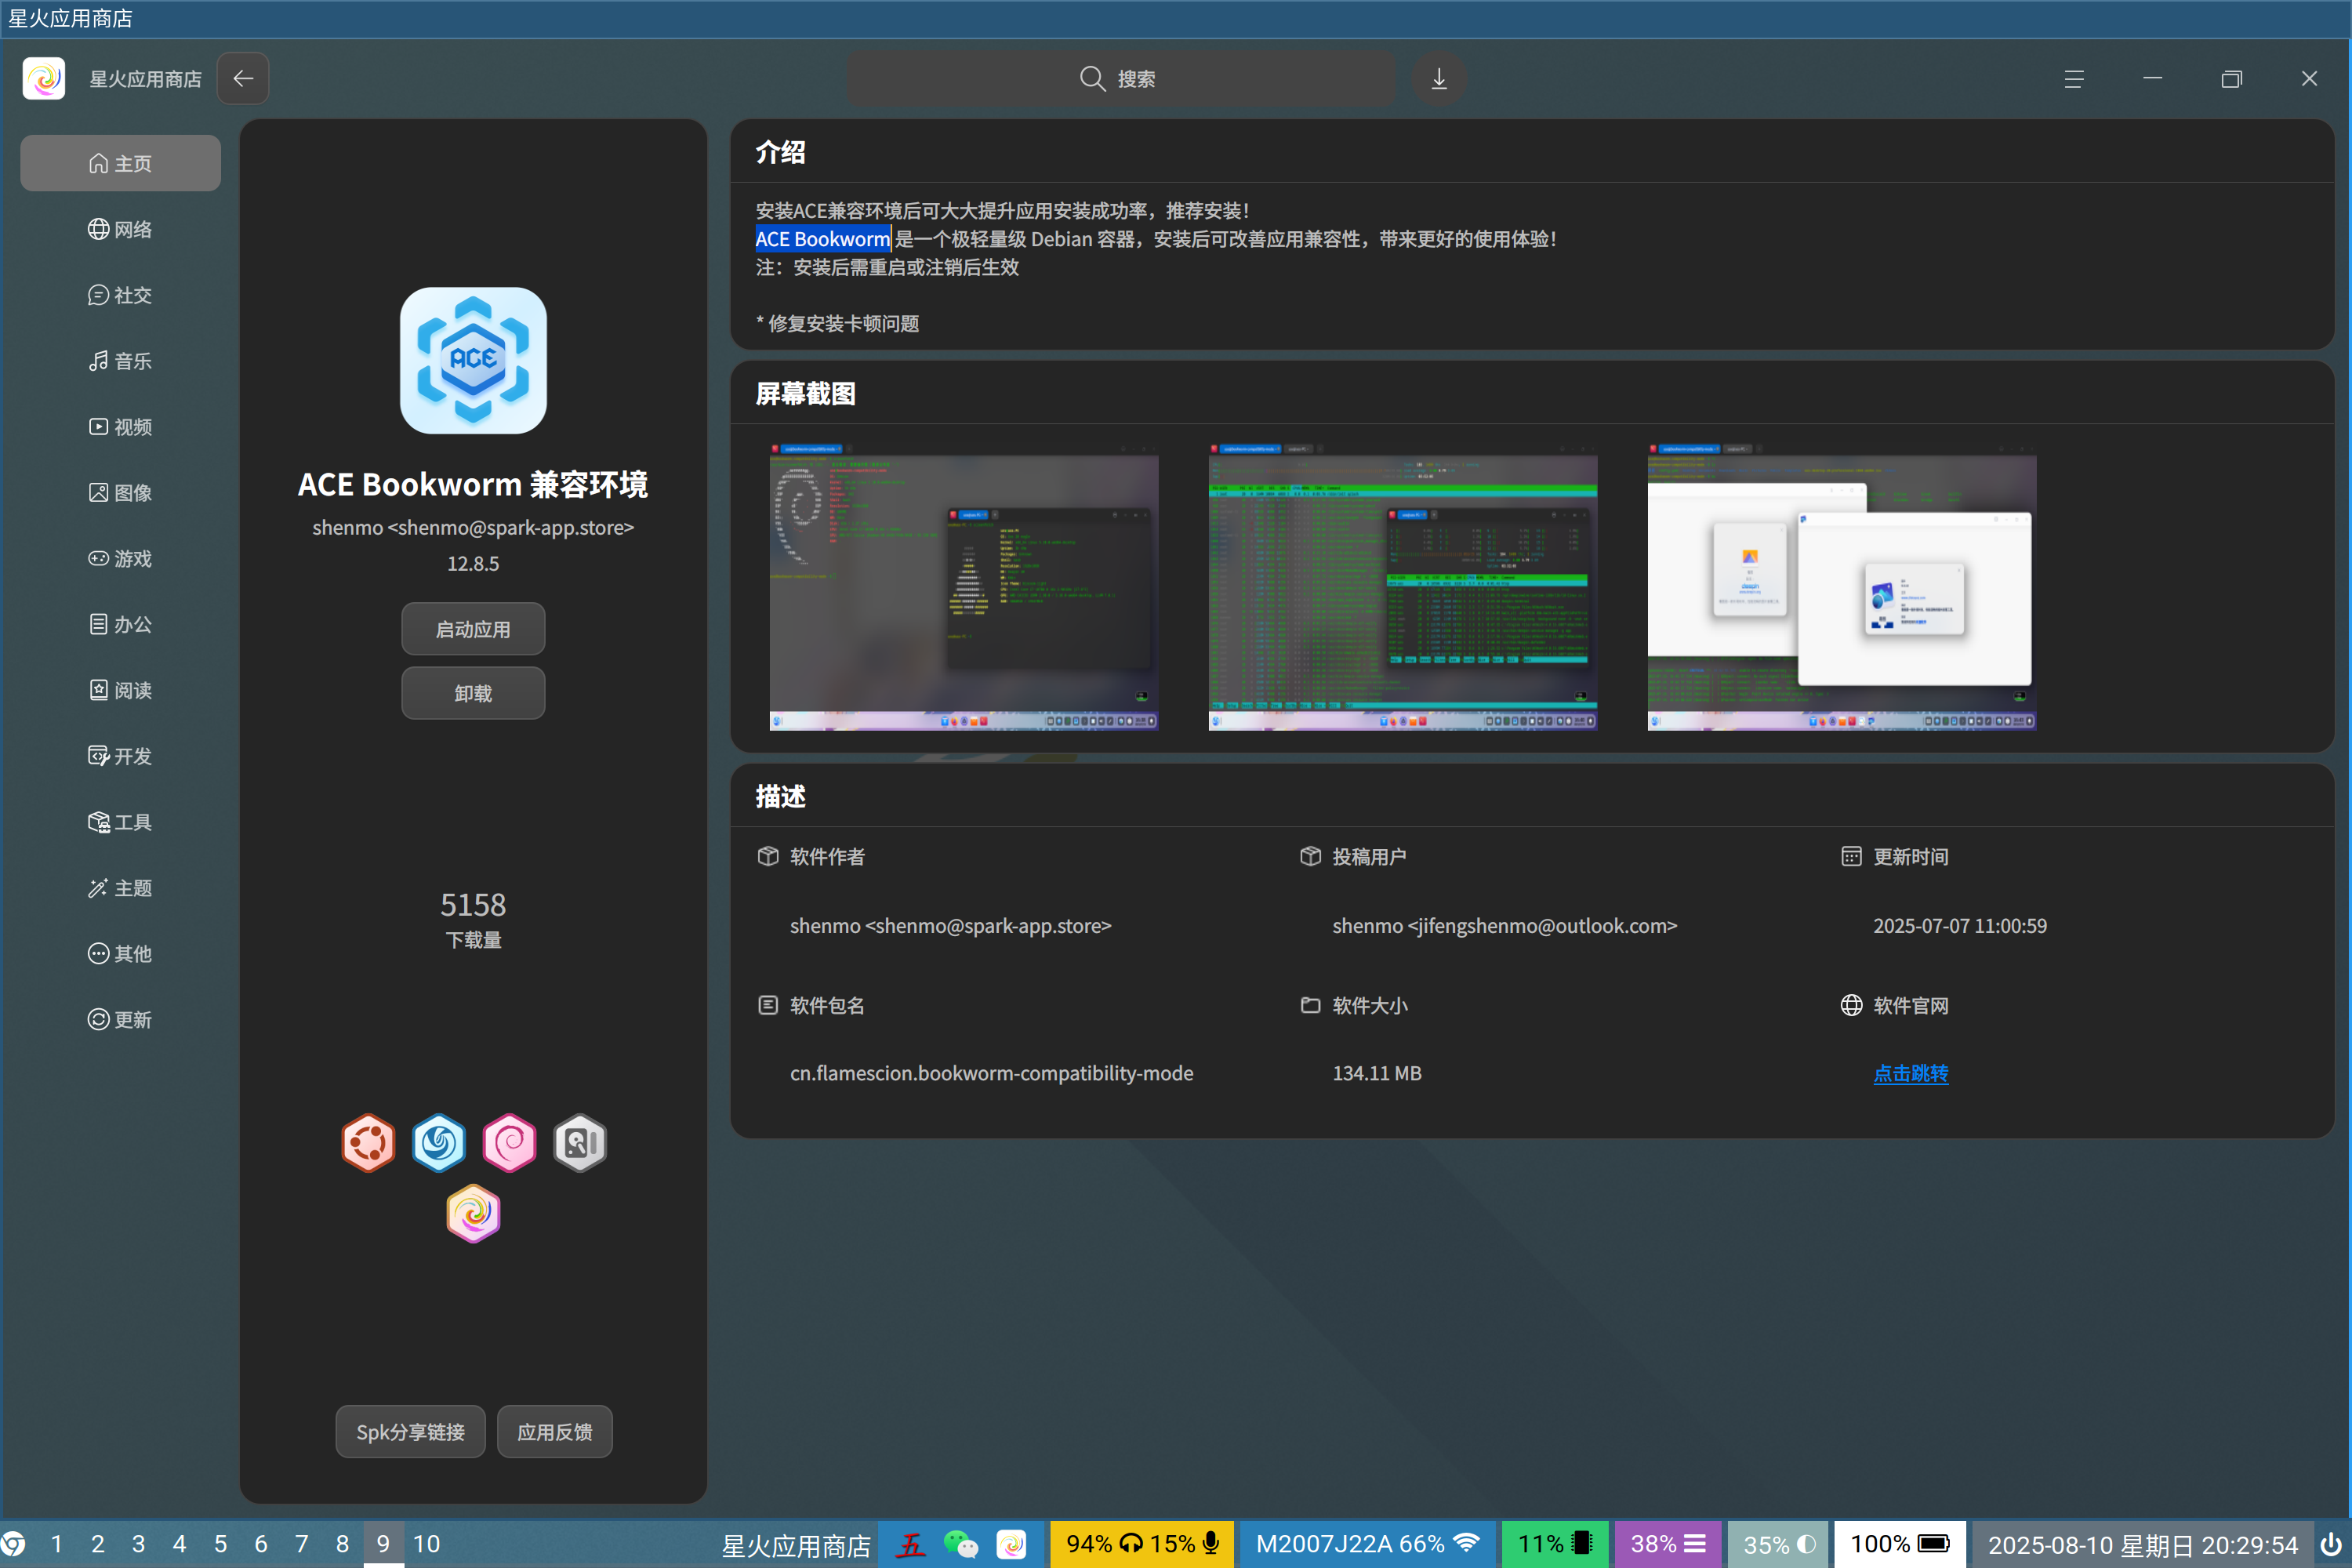This screenshot has height=1568, width=2352.
Task: Click the back arrow button
Action: [243, 78]
